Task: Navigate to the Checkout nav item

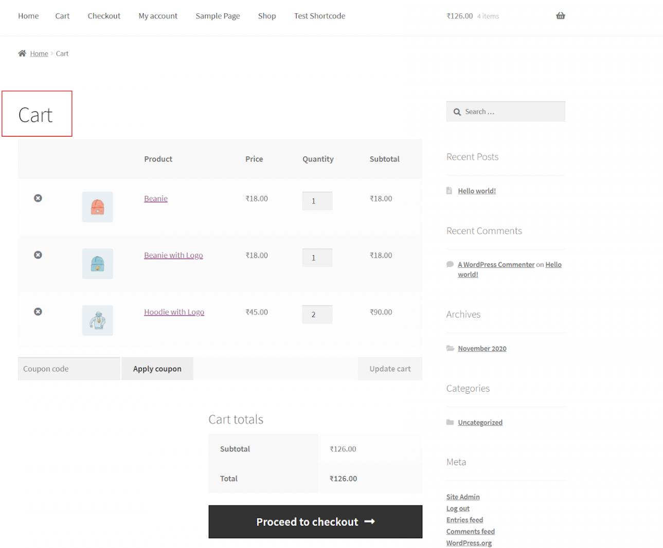Action: [x=104, y=16]
